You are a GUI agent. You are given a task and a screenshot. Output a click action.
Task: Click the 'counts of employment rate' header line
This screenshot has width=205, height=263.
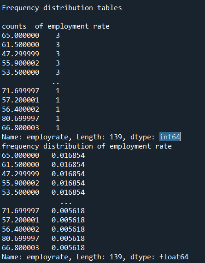click(56, 26)
